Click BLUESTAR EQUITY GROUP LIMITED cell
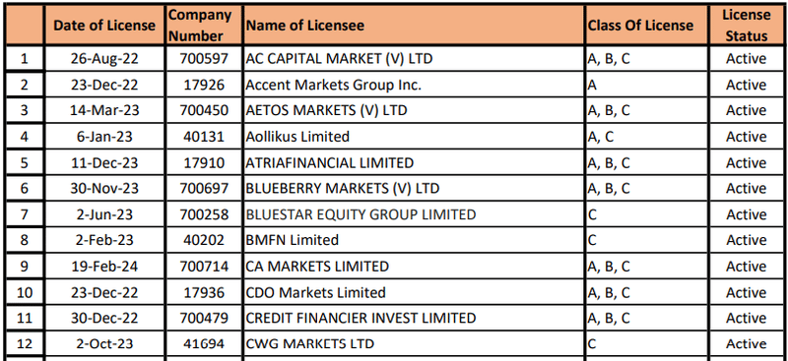The height and width of the screenshot is (361, 788). click(x=414, y=214)
